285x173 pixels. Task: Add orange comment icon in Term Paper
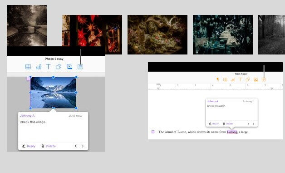coord(264,79)
